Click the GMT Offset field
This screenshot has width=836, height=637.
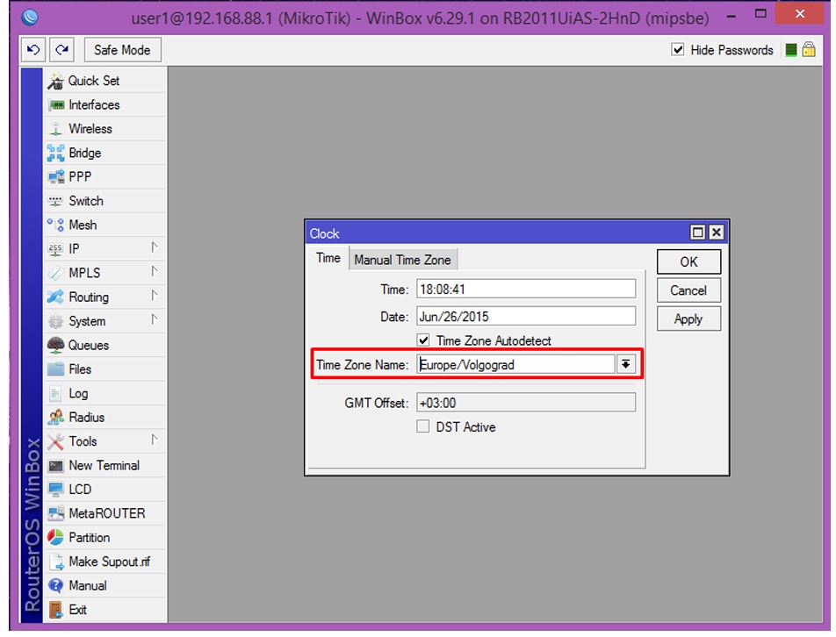526,404
